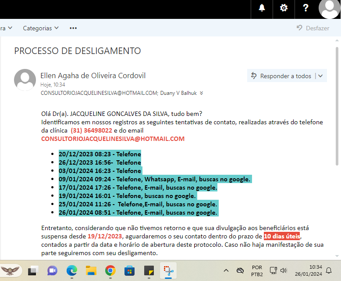Open the notifications bell
The width and height of the screenshot is (341, 281).
262,8
